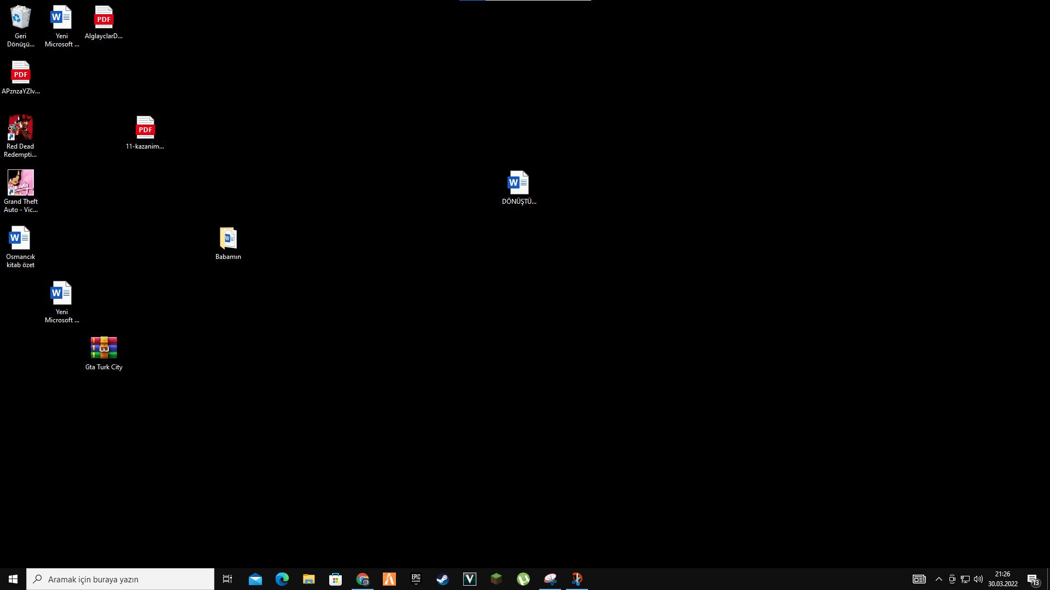Image resolution: width=1050 pixels, height=590 pixels.
Task: Open File Explorer from the taskbar
Action: 309,579
